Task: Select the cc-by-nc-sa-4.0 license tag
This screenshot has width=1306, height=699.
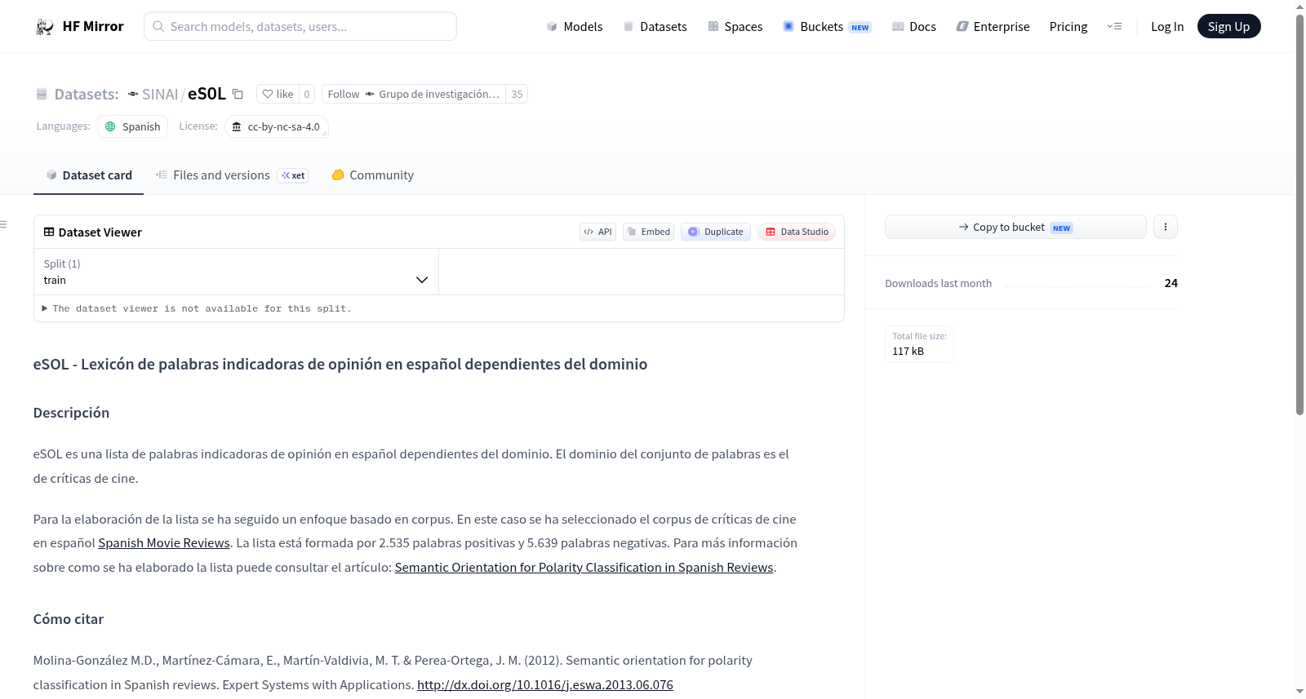Action: click(277, 126)
